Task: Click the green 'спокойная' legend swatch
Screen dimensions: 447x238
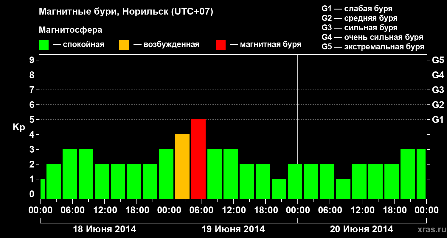Action: click(44, 45)
